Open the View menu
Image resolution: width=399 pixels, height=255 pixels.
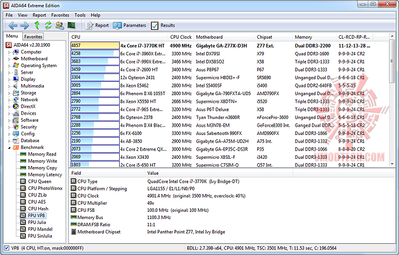(x=22, y=15)
